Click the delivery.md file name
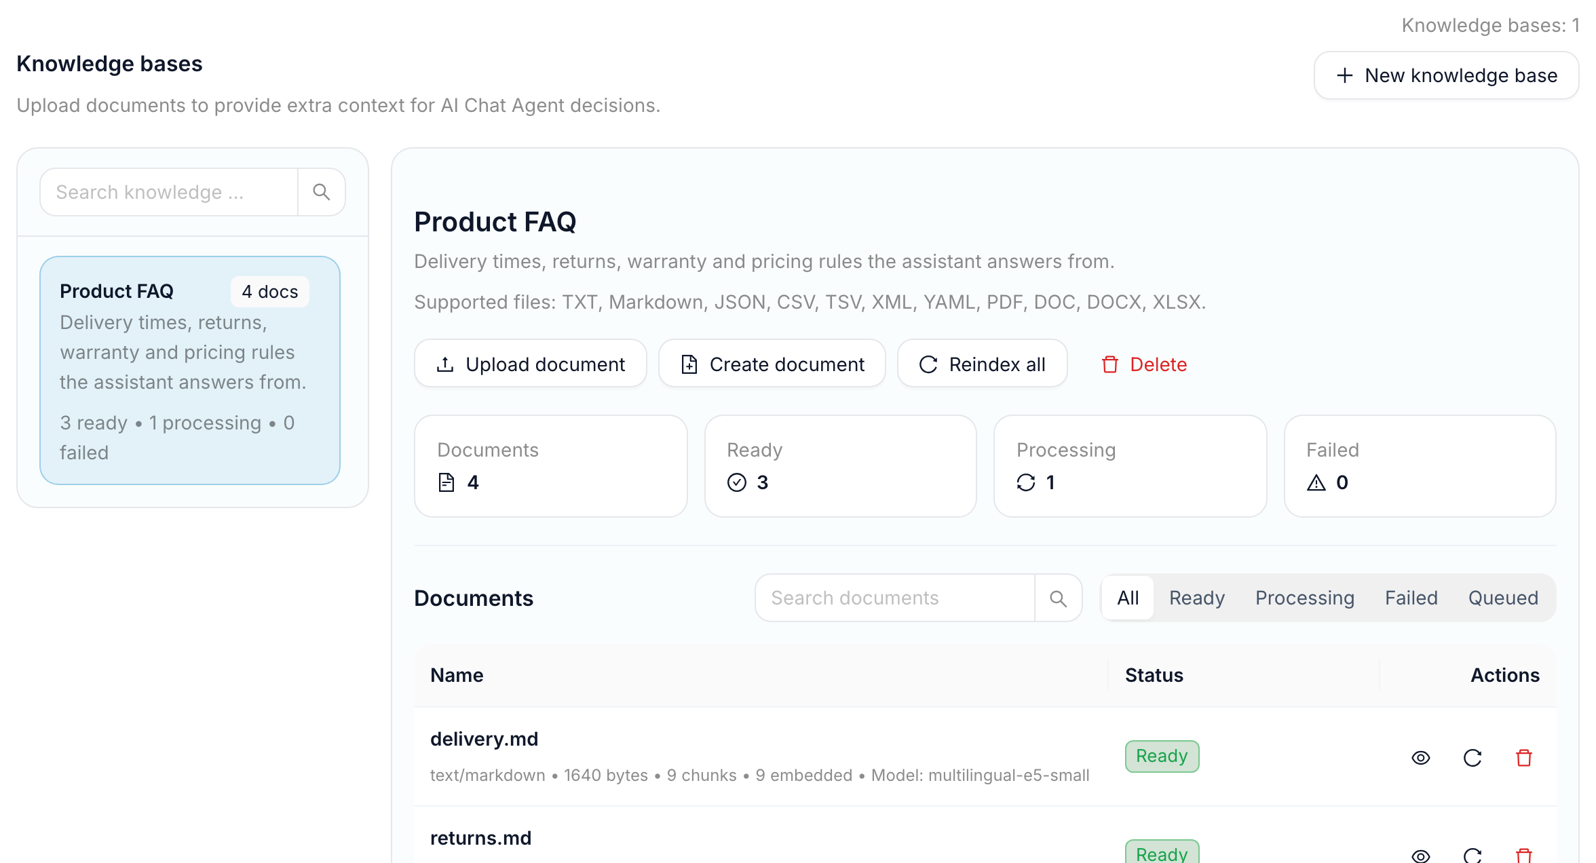 pos(484,739)
